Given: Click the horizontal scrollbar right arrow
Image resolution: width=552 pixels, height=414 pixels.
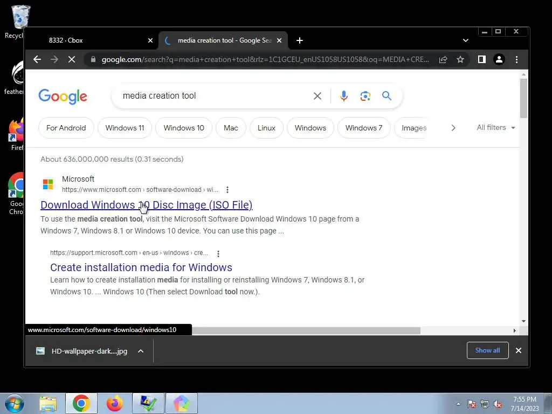Looking at the screenshot, I should coord(514,330).
